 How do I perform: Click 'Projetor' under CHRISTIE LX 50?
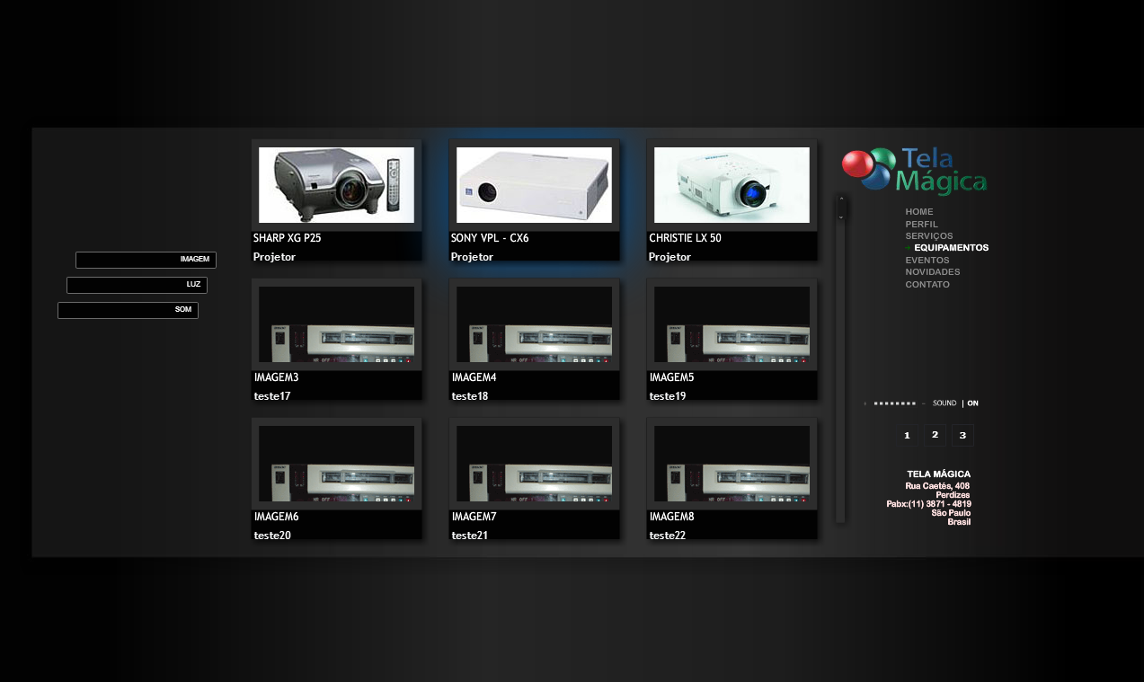click(670, 257)
